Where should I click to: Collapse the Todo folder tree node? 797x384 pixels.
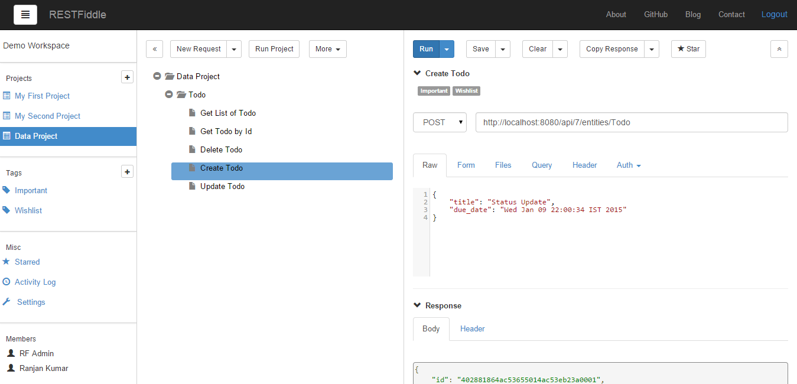click(168, 95)
